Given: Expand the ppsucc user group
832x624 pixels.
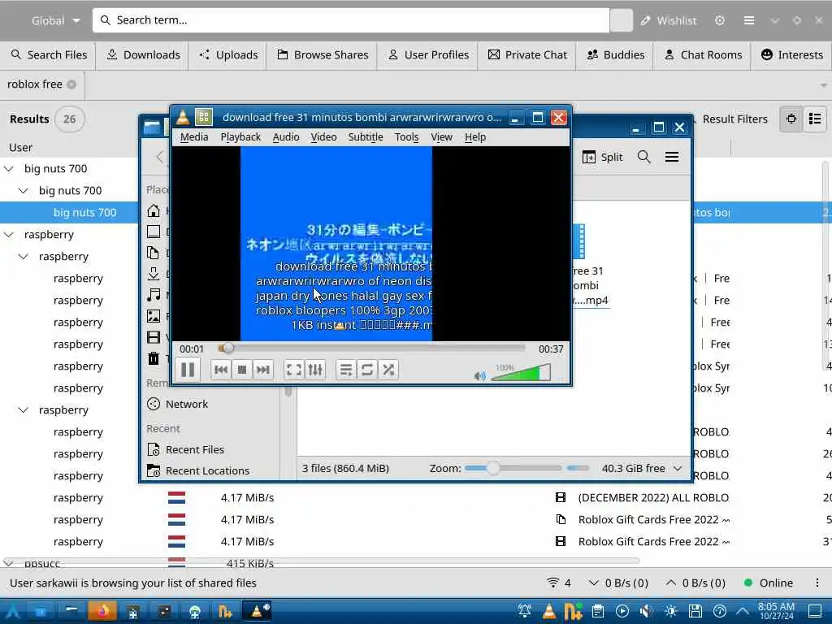Looking at the screenshot, I should pos(9,563).
